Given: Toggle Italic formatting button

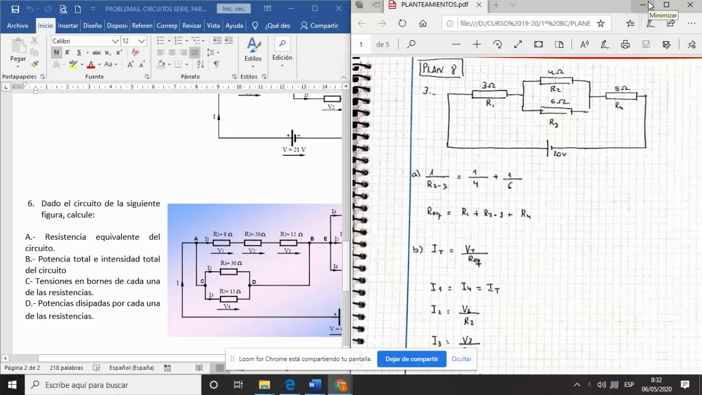Looking at the screenshot, I should tap(67, 52).
